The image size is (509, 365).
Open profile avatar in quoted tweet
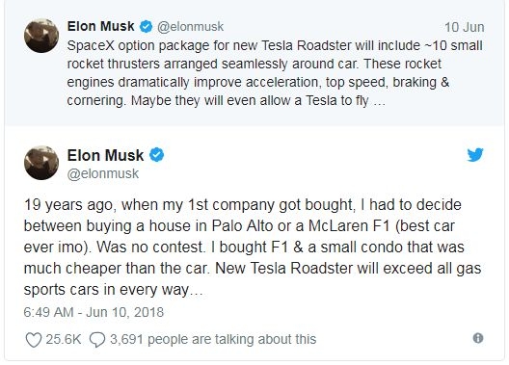tap(41, 36)
